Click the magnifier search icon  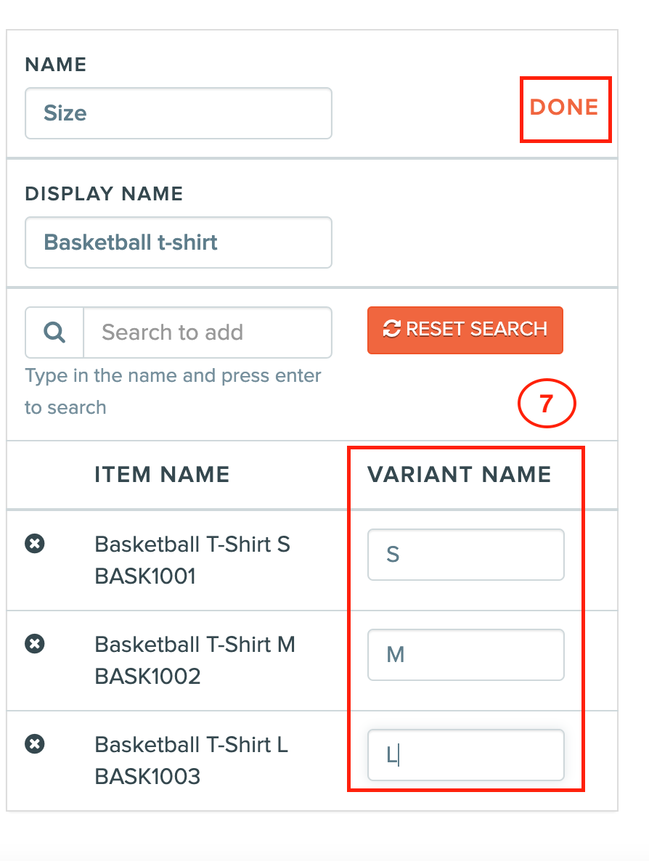(x=54, y=332)
